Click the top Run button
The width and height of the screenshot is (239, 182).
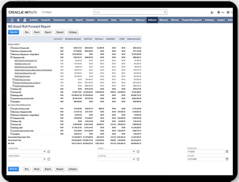tap(27, 32)
